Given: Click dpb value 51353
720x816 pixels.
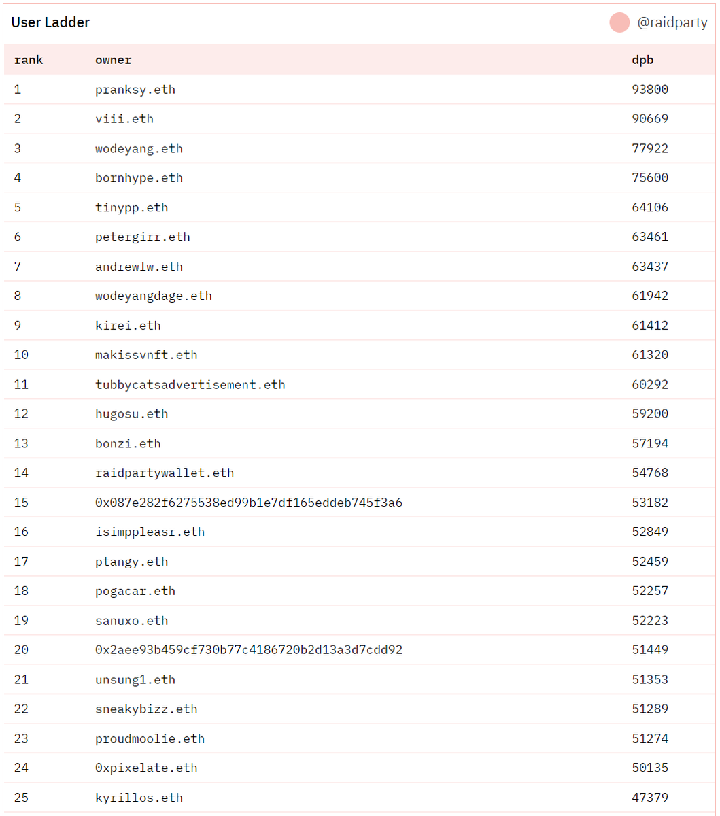Looking at the screenshot, I should (650, 680).
